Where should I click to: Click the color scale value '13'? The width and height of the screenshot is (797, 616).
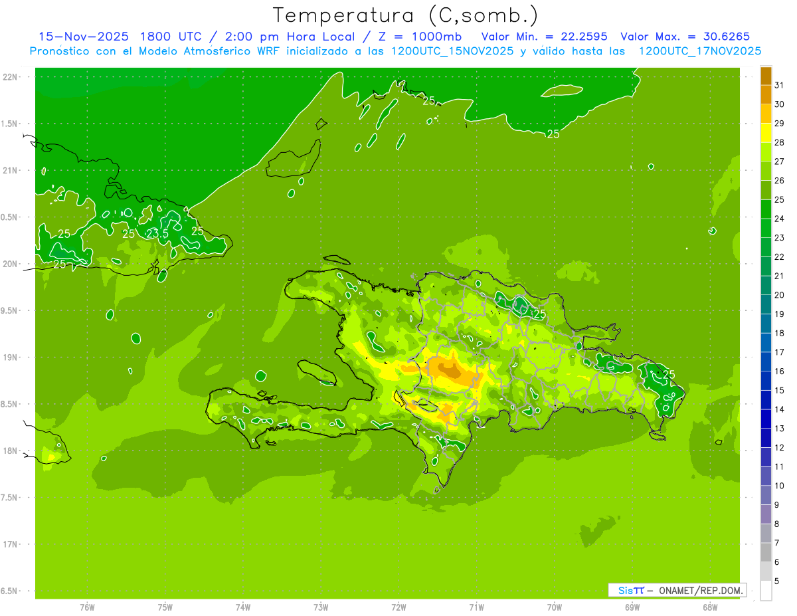[x=780, y=429]
